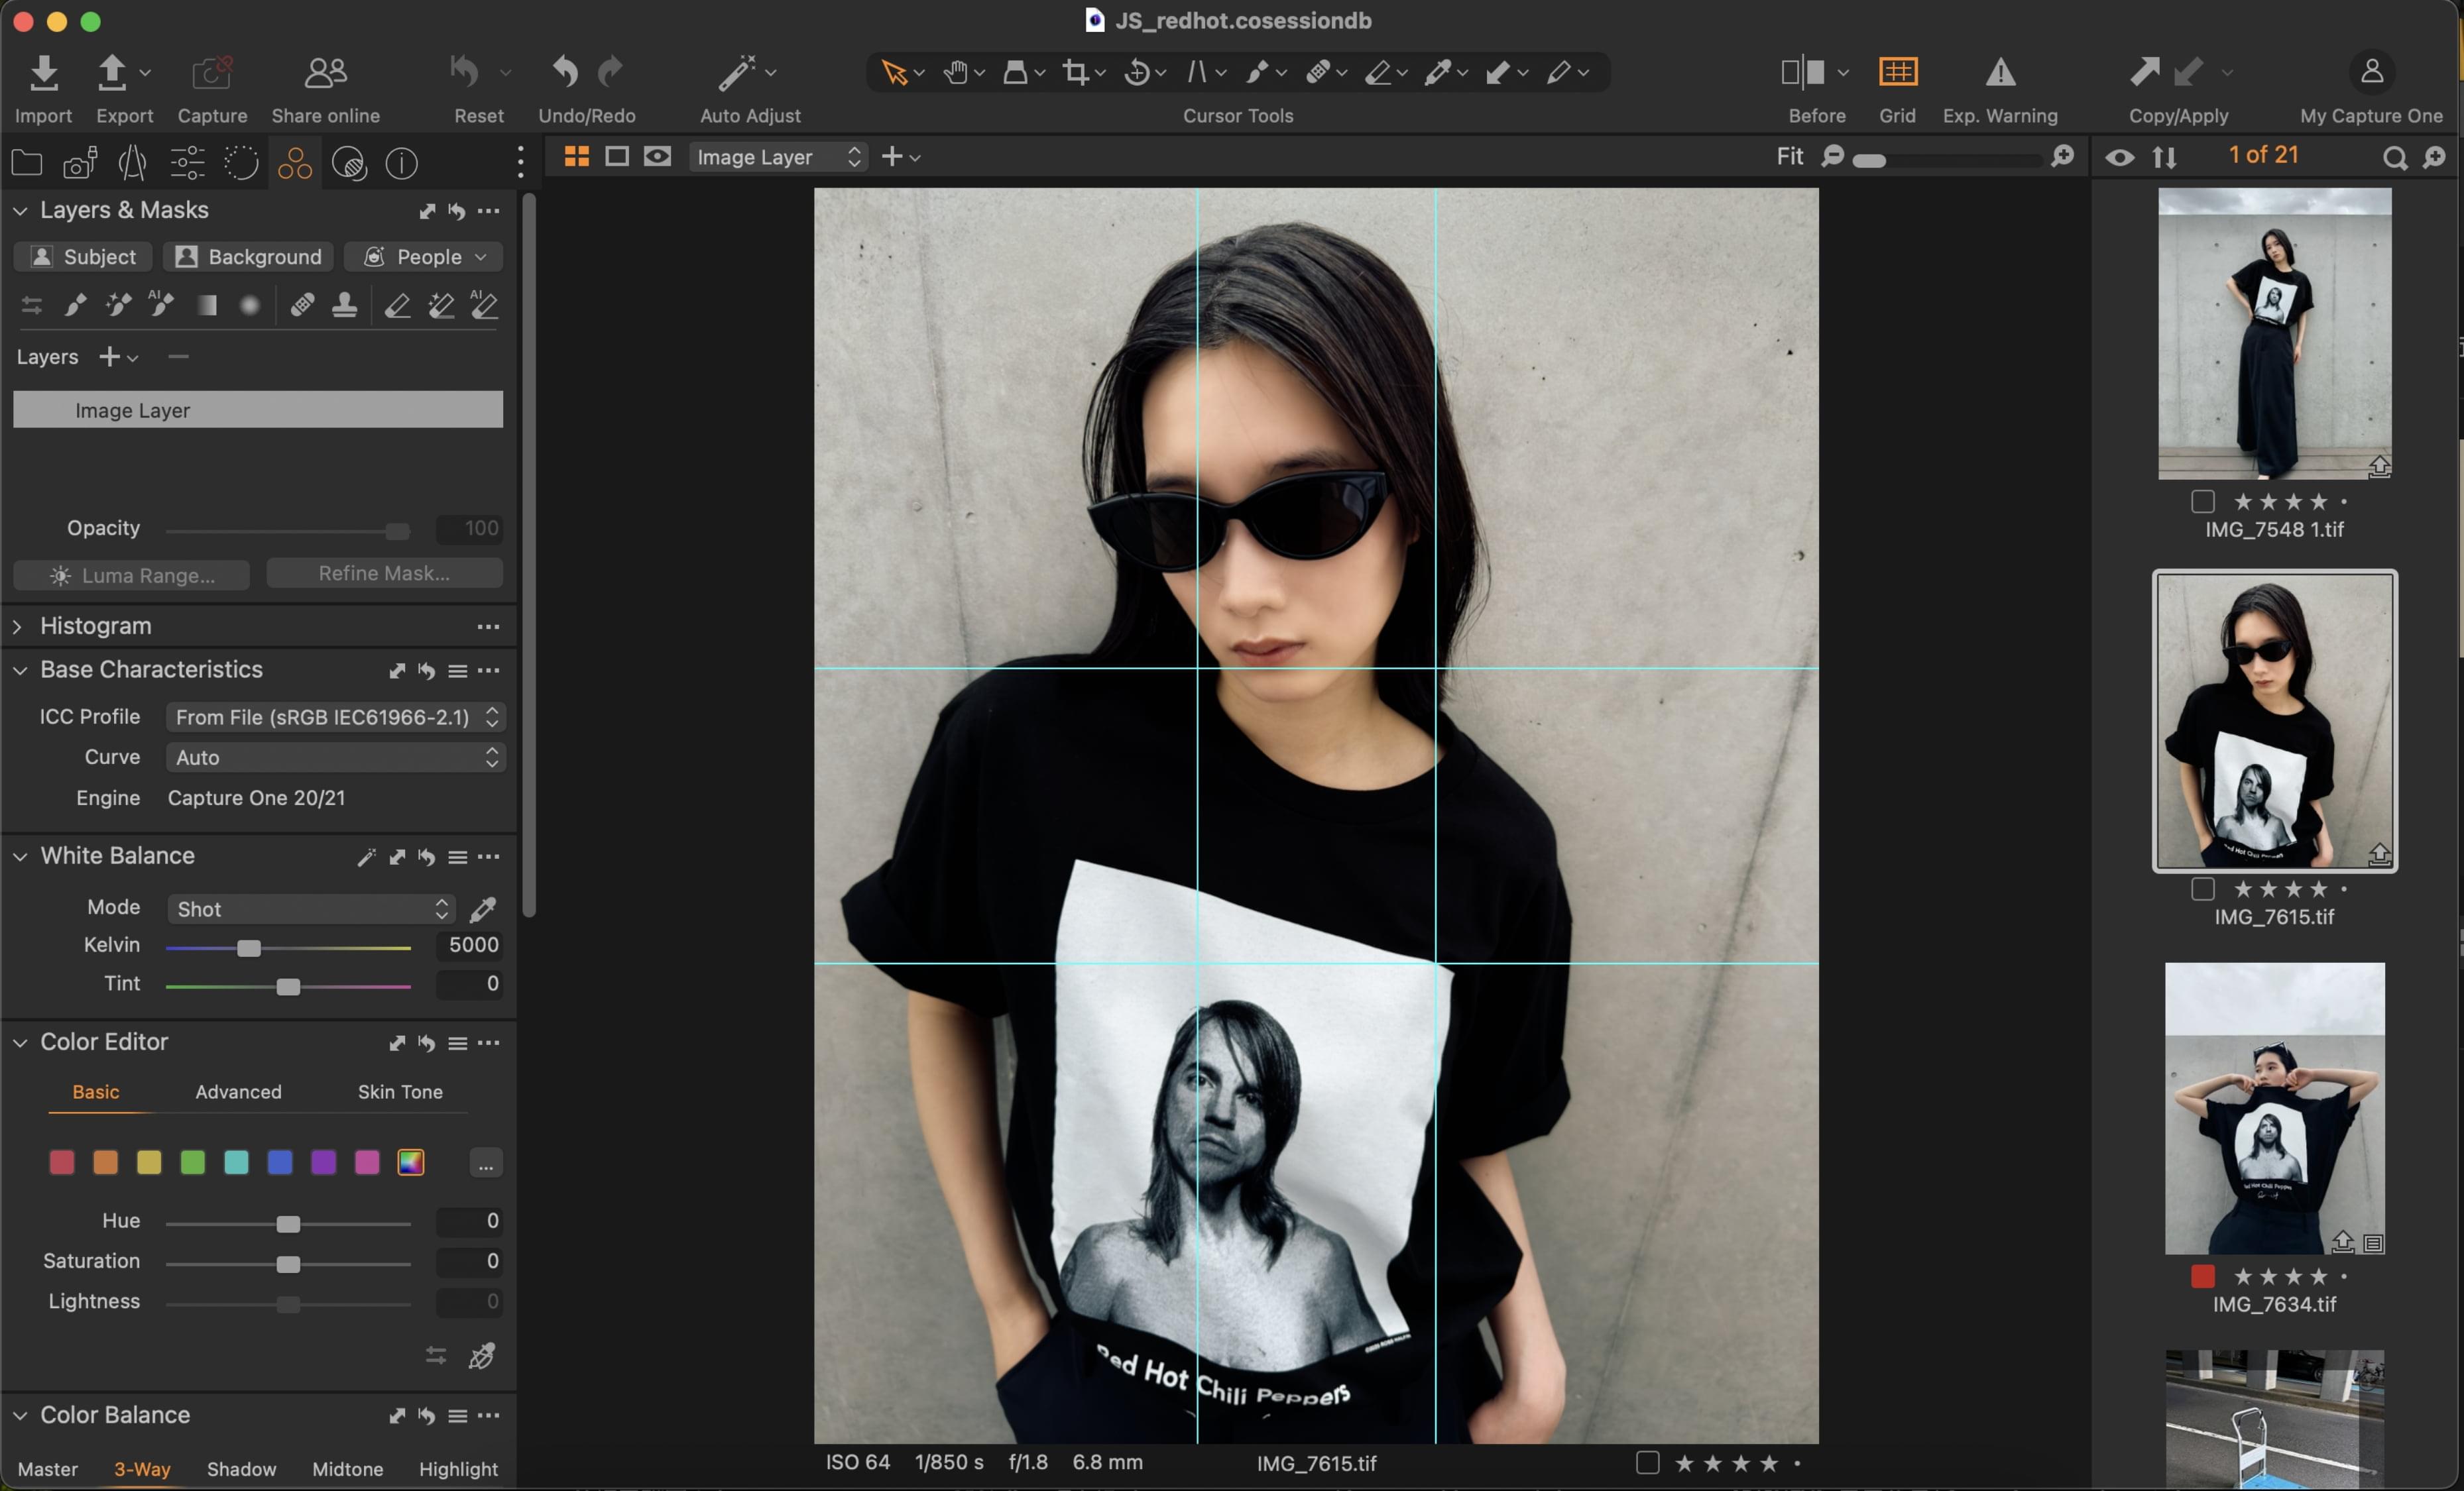Open thumbnail IMG_7548 1.tif
This screenshot has width=2464, height=1491.
(2274, 333)
